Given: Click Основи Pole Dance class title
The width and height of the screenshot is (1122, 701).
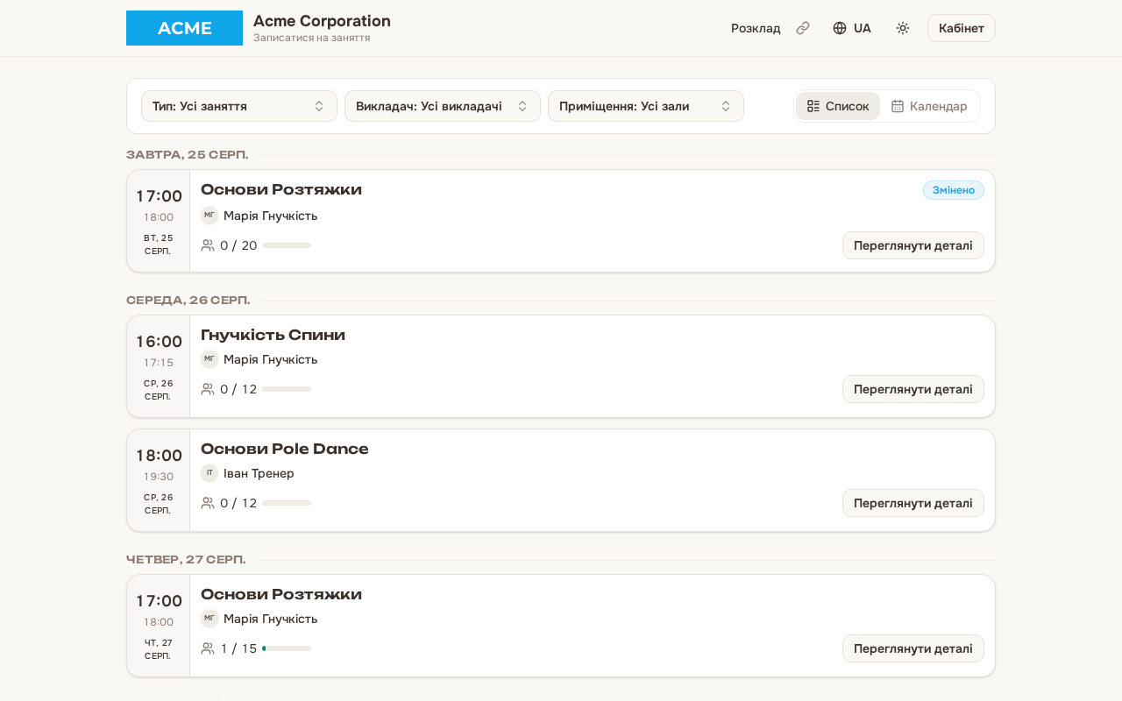Looking at the screenshot, I should click(285, 449).
